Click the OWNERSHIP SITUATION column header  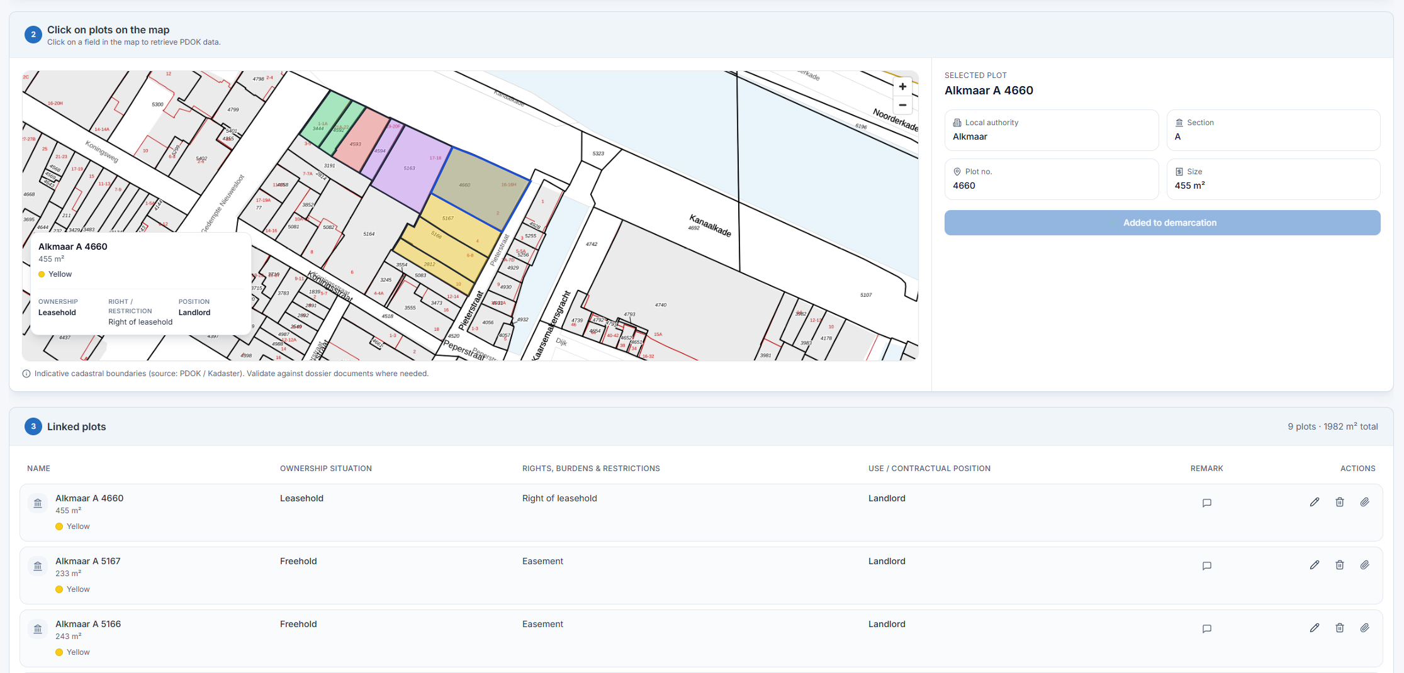326,469
